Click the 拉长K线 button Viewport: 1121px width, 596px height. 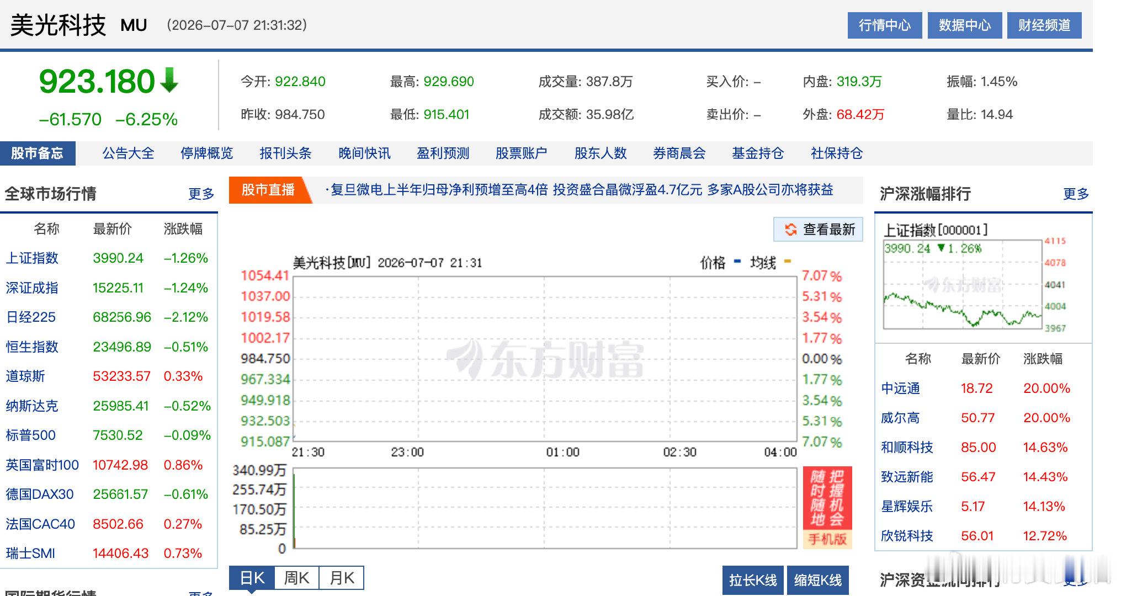(x=753, y=581)
